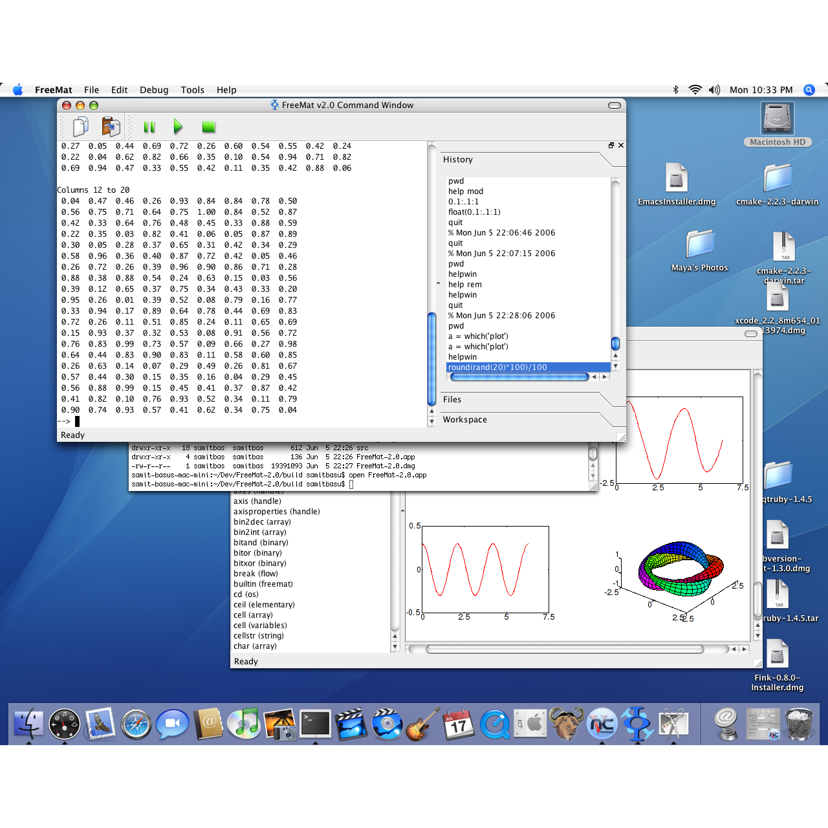Select highlighted round(rand(20)*100)/100 history entry

pos(497,367)
